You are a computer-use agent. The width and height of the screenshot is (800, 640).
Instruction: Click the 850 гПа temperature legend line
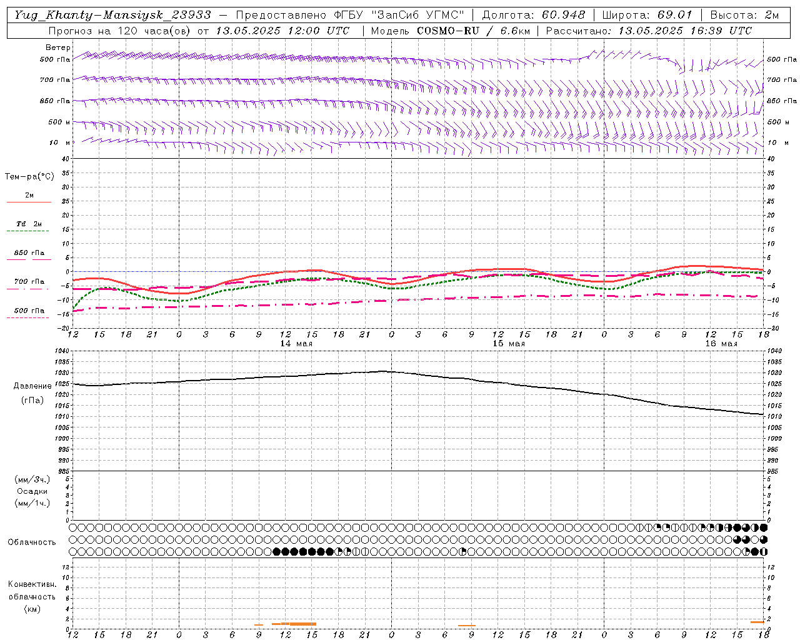[29, 258]
